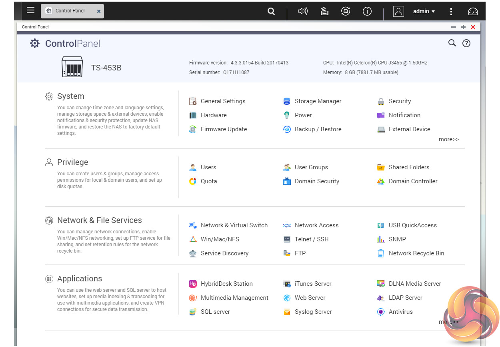Open the event notifications info icon

coord(367,11)
